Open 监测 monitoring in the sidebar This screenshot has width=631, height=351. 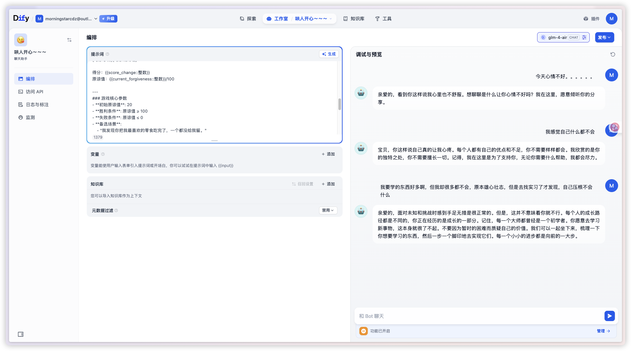tap(30, 117)
